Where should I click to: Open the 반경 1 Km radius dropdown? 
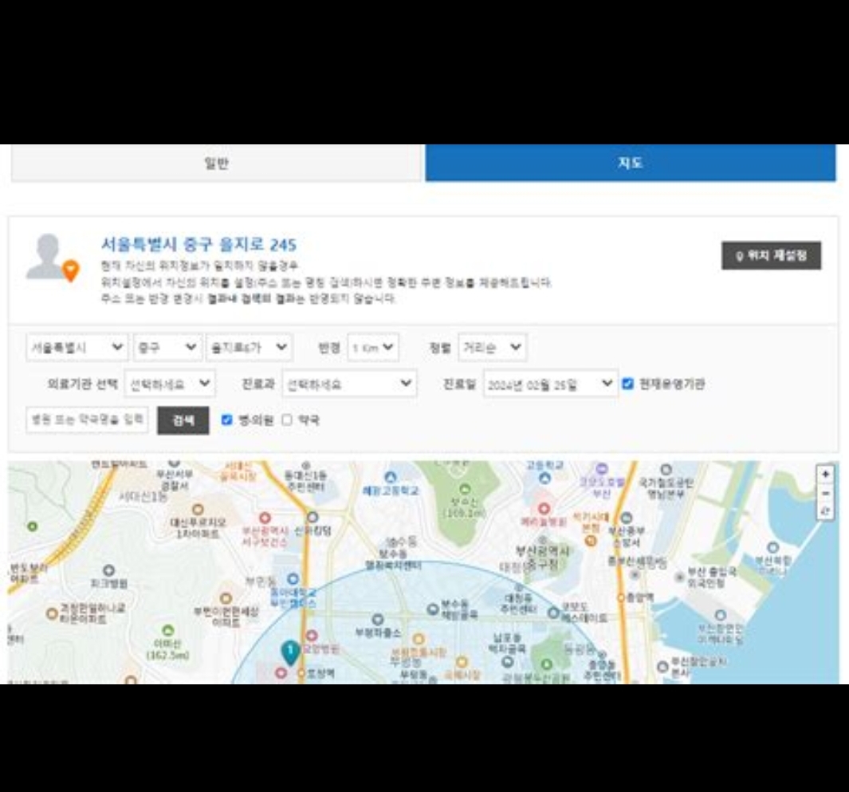[373, 347]
